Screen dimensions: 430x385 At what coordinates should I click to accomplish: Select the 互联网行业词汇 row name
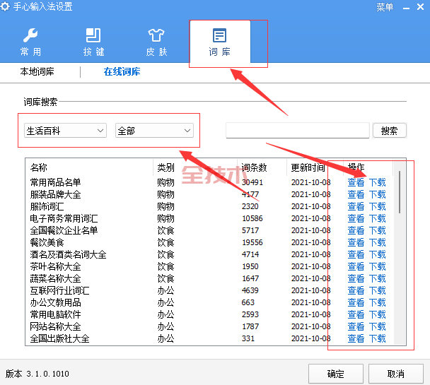(60, 290)
